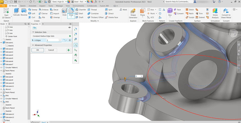The image size is (241, 123).
Task: Select the Chamfer tool
Action: point(81,10)
